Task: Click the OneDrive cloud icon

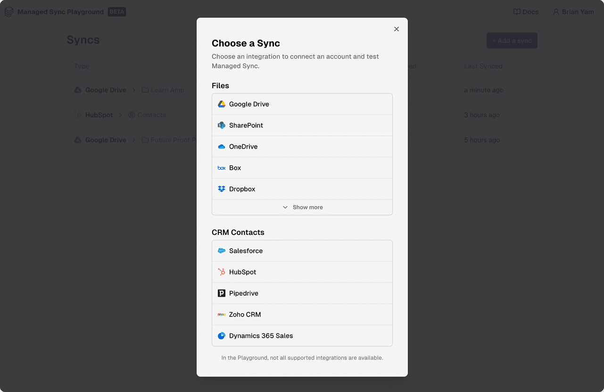Action: (222, 147)
